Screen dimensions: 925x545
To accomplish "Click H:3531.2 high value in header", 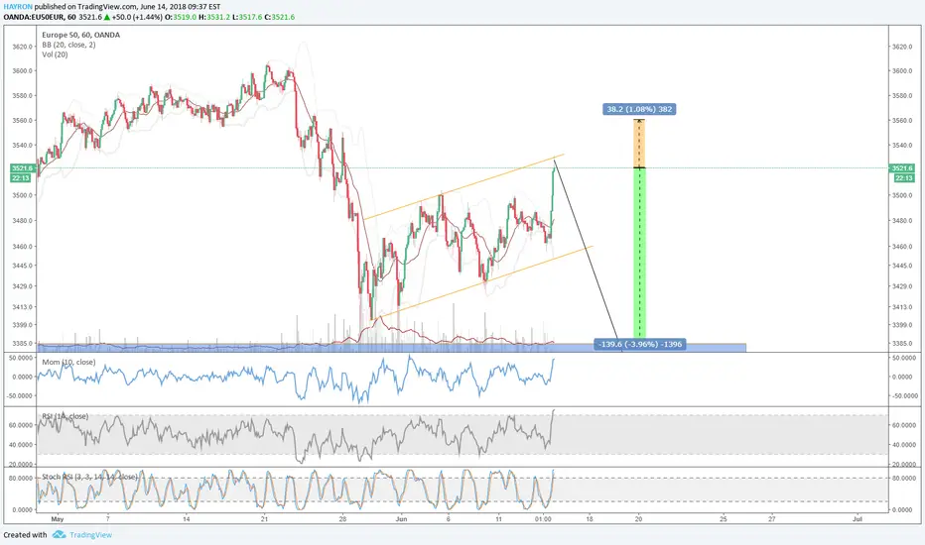I will point(213,17).
